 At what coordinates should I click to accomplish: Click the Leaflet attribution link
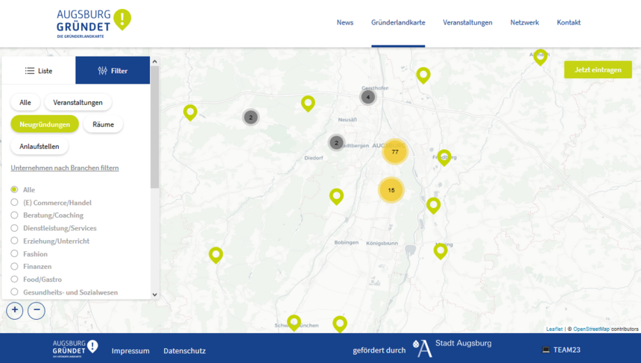555,329
